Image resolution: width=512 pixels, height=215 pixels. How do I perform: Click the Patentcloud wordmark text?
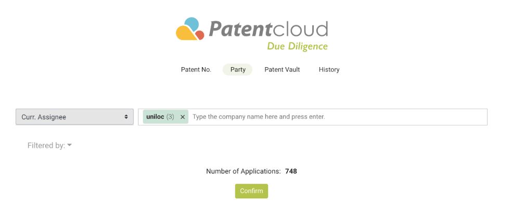point(268,28)
